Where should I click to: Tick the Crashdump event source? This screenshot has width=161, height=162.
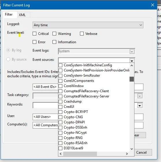(61, 101)
